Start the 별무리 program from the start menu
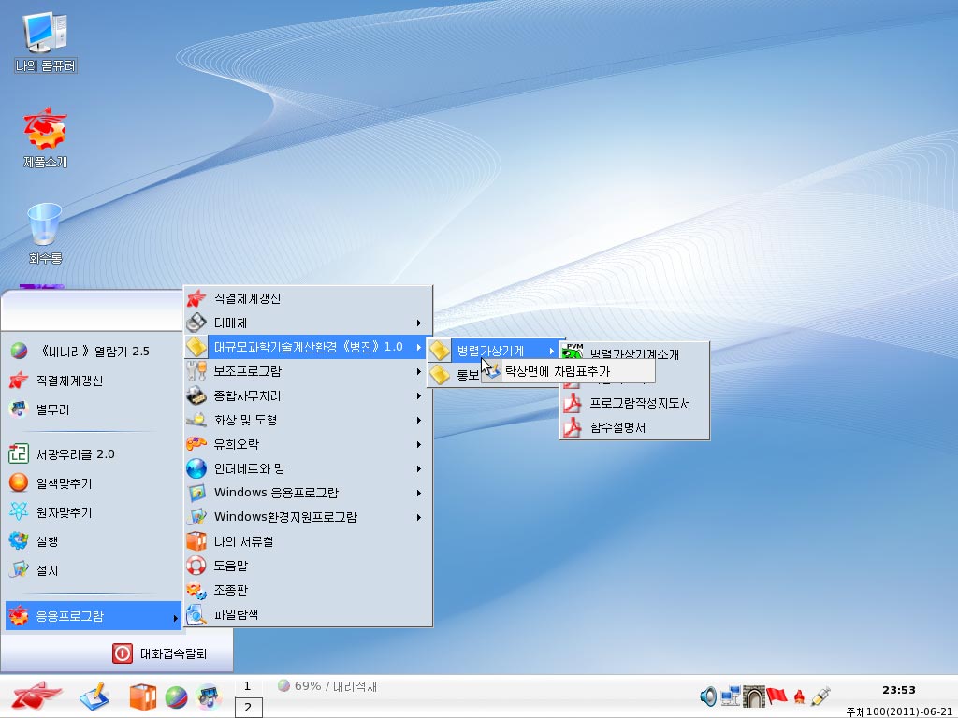Image resolution: width=958 pixels, height=718 pixels. [x=92, y=409]
